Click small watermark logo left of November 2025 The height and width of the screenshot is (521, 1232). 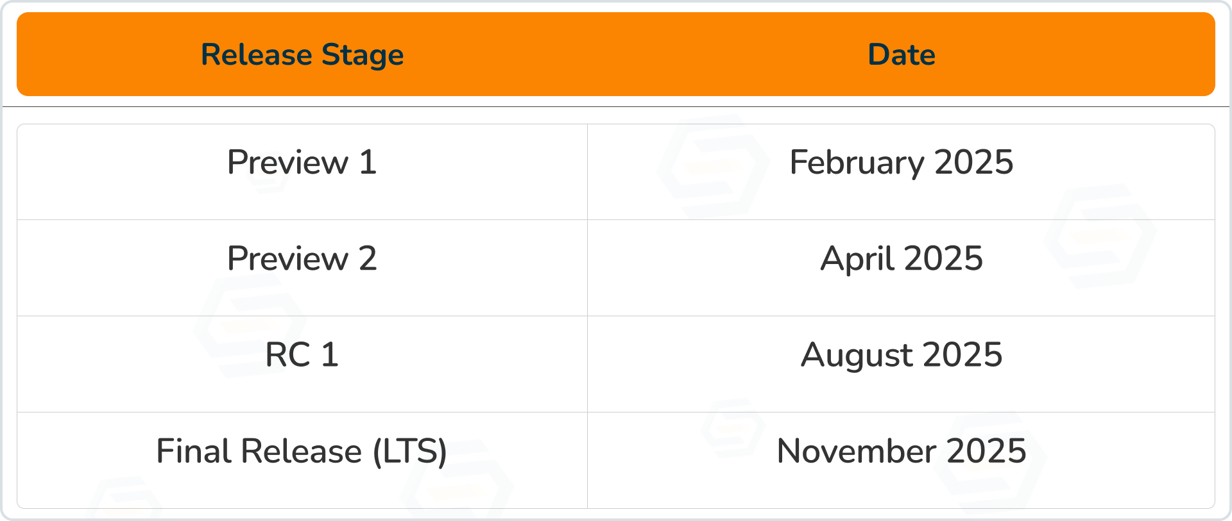(x=733, y=427)
